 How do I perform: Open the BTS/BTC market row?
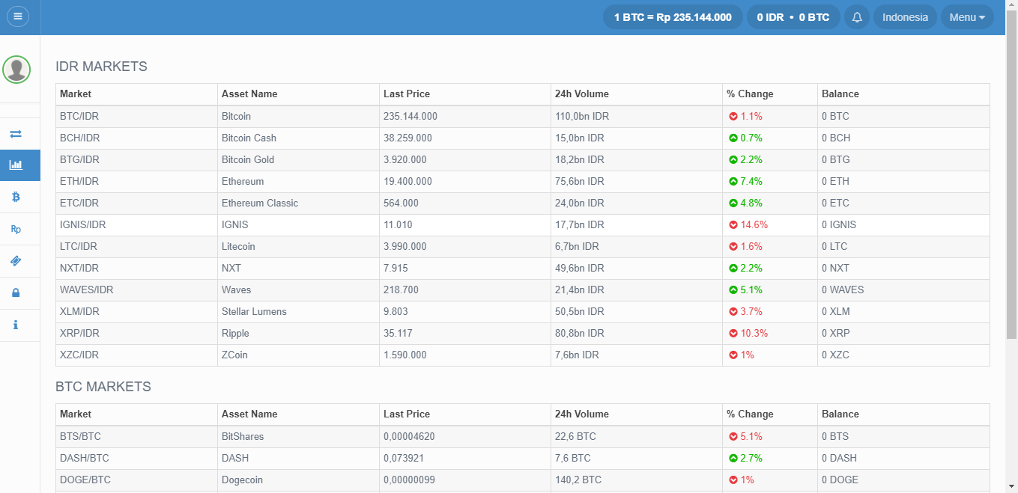click(523, 437)
